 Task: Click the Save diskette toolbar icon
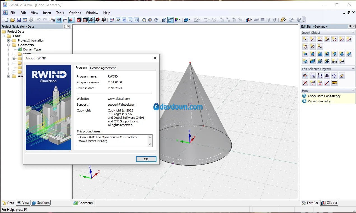click(19, 20)
